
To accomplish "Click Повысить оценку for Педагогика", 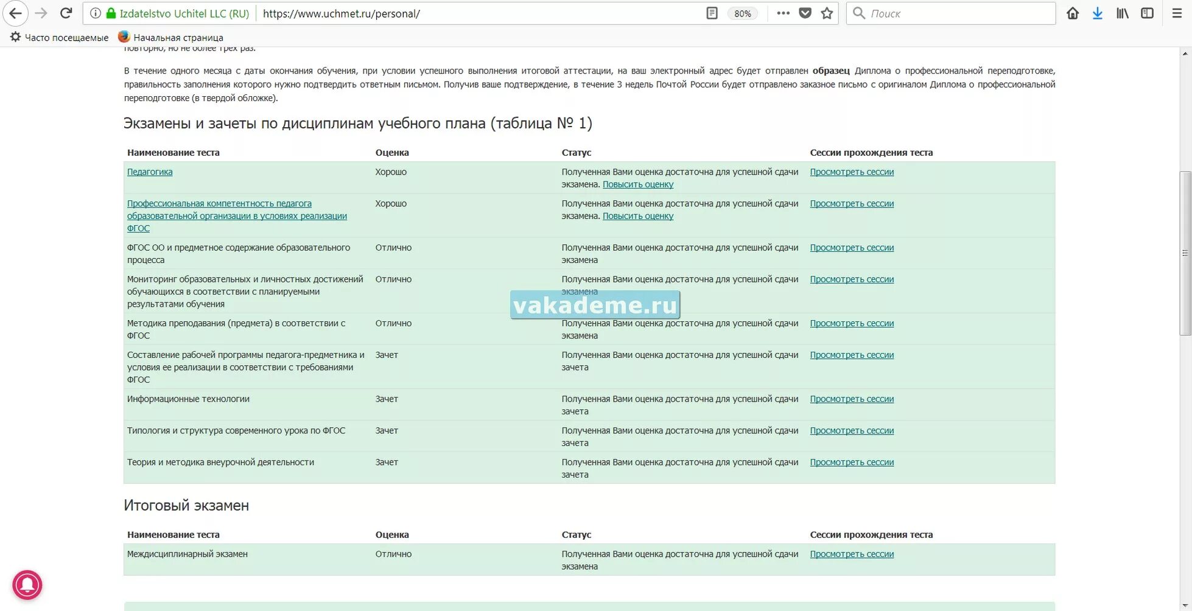I will point(638,184).
